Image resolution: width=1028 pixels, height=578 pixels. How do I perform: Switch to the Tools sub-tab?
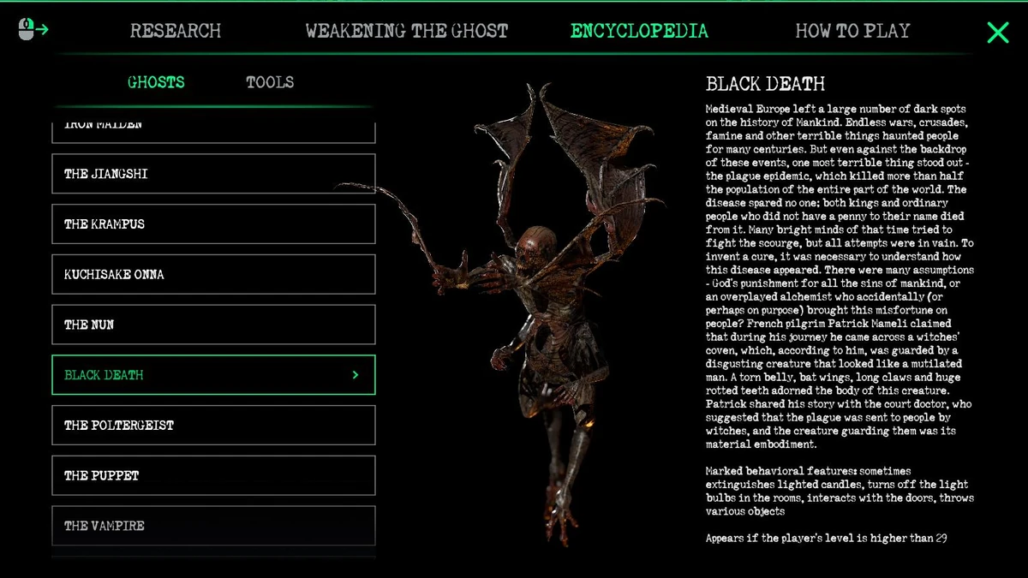269,82
